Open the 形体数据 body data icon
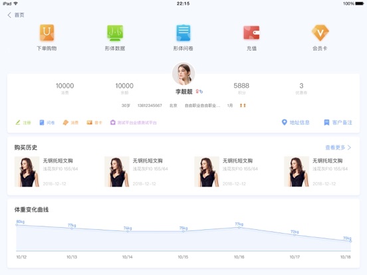The image size is (367, 275). [x=115, y=33]
